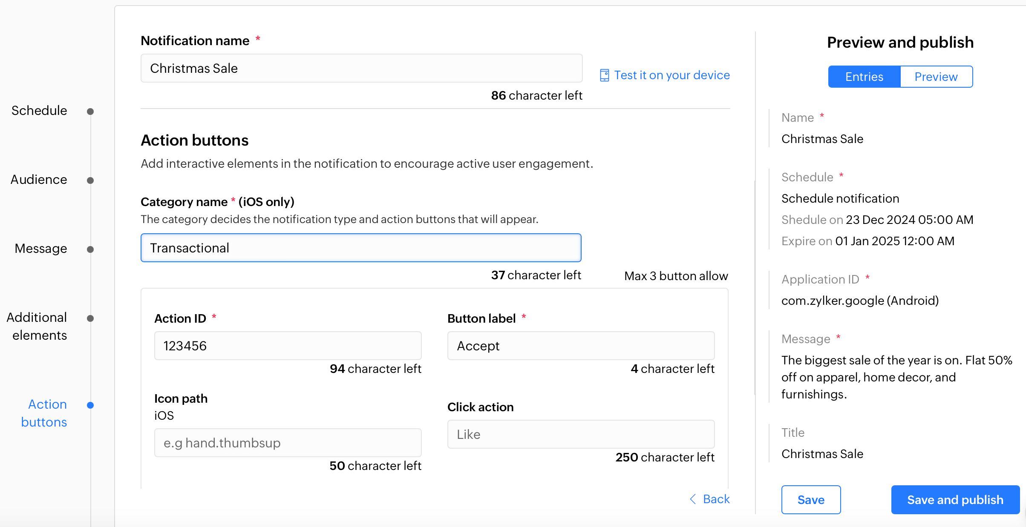Click Test it on your device link
The image size is (1026, 527).
672,75
